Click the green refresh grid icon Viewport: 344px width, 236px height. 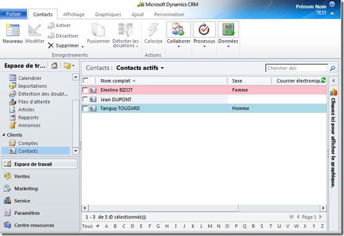[x=323, y=81]
